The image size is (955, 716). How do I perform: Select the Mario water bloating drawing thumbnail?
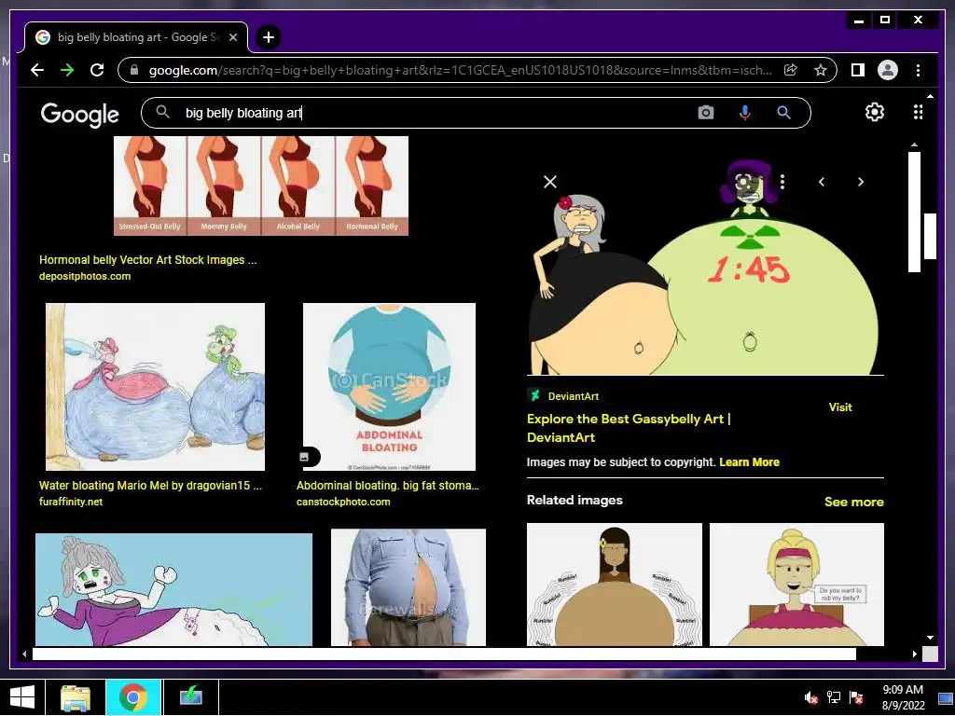click(x=155, y=387)
